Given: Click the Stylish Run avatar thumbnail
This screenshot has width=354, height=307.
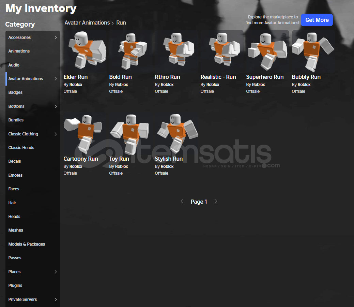Looking at the screenshot, I should (176, 133).
